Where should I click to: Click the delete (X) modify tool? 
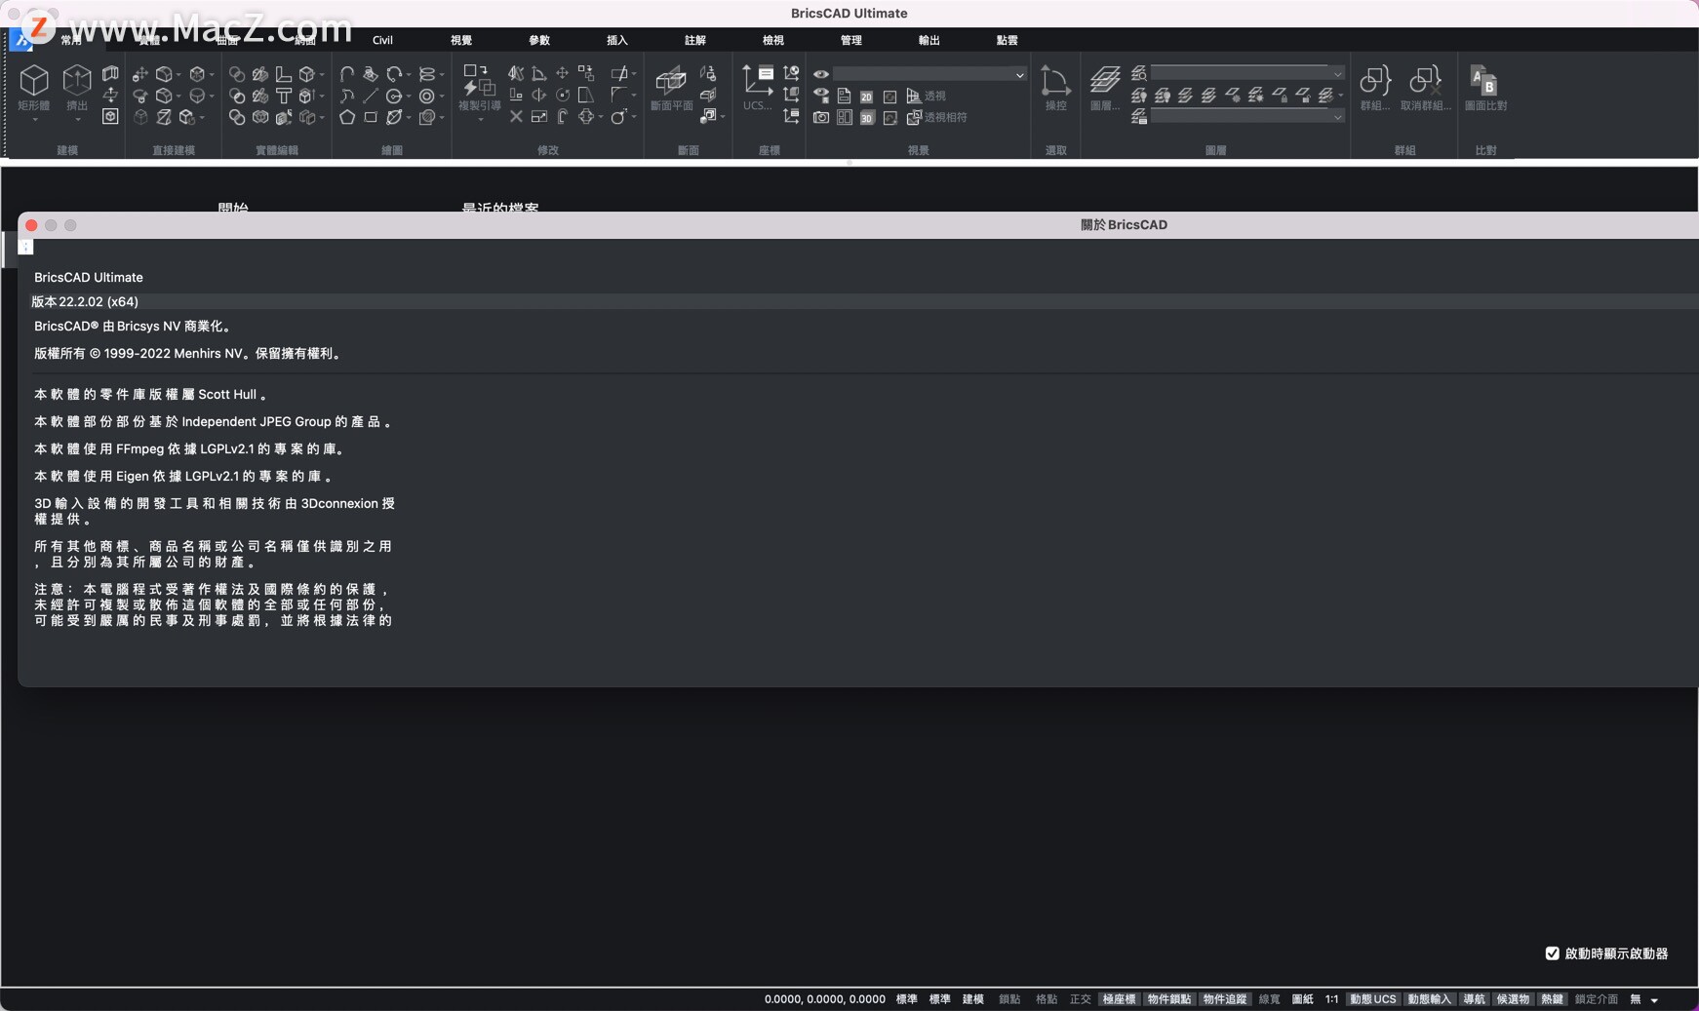[516, 117]
